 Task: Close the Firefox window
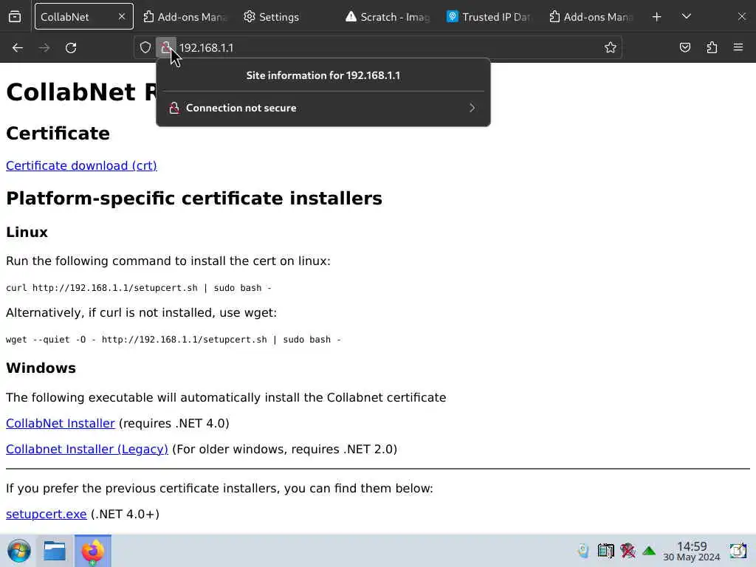741,17
